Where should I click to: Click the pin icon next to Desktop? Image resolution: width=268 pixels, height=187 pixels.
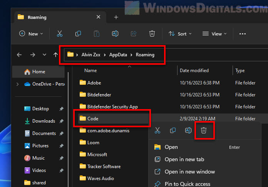[x=61, y=109]
